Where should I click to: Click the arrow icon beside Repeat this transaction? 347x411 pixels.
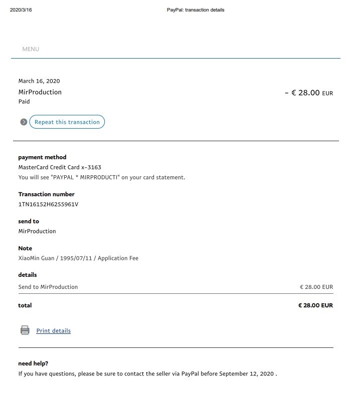[x=24, y=122]
